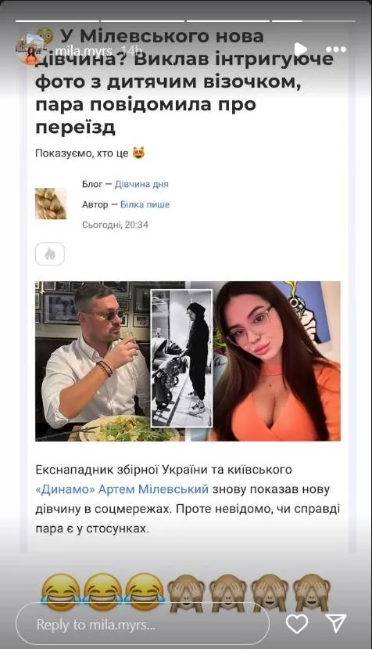Tap the play button on story
The width and height of the screenshot is (372, 649).
click(301, 49)
